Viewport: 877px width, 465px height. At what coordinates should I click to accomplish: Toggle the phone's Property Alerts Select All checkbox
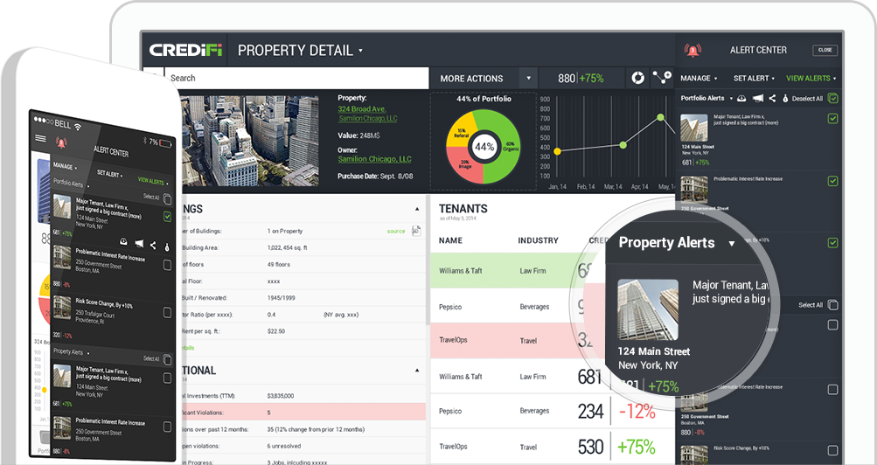pyautogui.click(x=167, y=360)
